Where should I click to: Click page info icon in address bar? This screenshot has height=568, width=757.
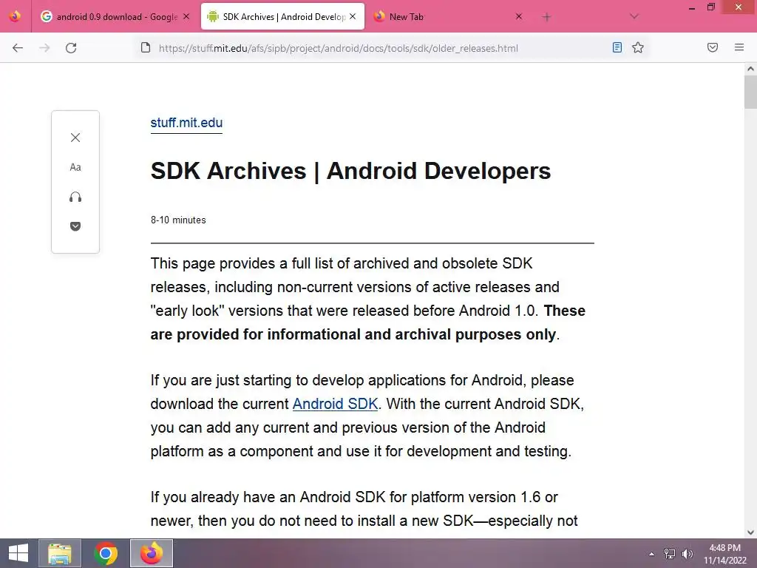coord(146,47)
